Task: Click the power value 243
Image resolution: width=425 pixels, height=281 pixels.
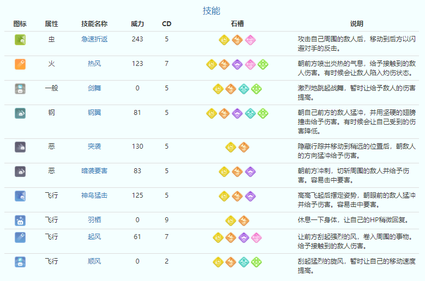Action: tap(137, 39)
